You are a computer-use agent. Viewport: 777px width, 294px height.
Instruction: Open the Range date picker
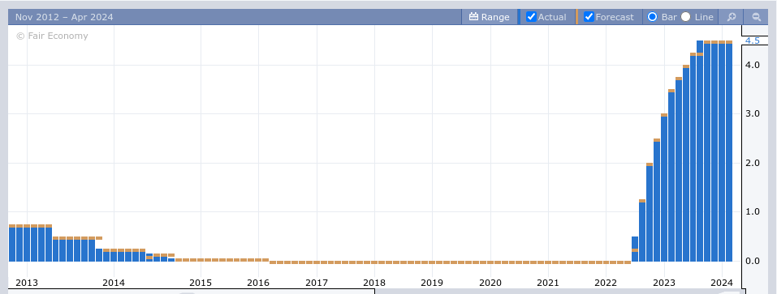click(489, 17)
